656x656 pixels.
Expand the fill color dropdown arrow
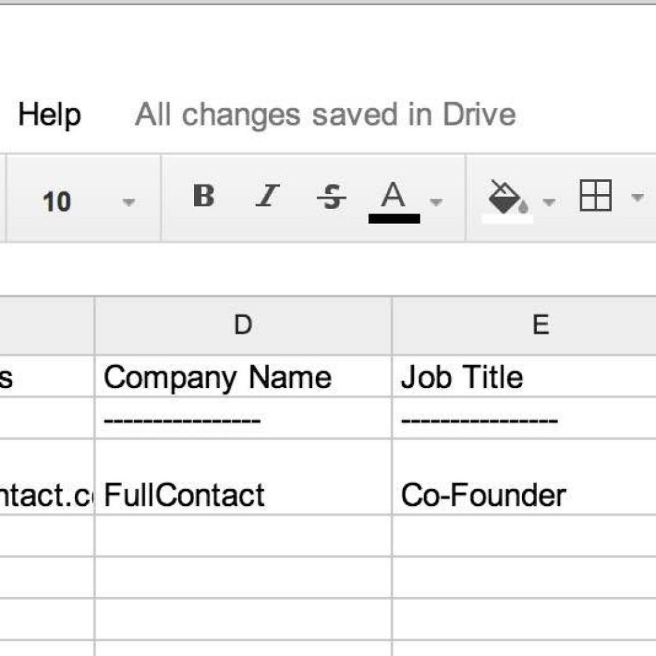point(549,202)
